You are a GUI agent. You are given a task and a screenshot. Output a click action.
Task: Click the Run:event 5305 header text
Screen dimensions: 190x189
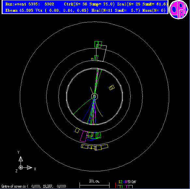(x=30, y=4)
